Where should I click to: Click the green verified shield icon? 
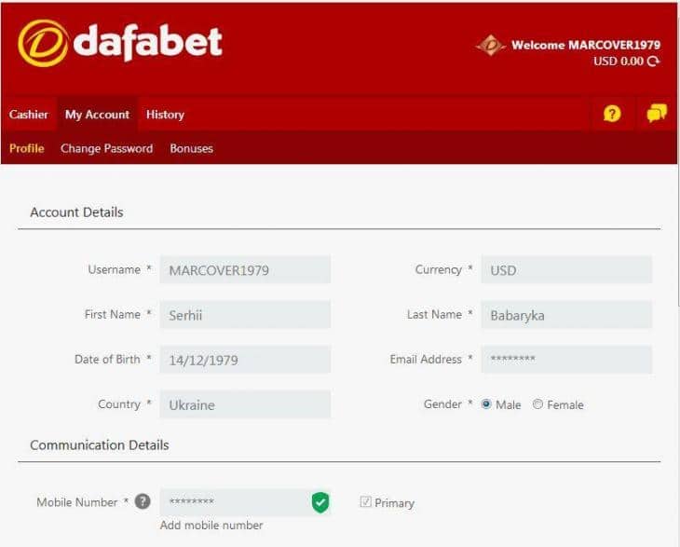click(x=320, y=503)
